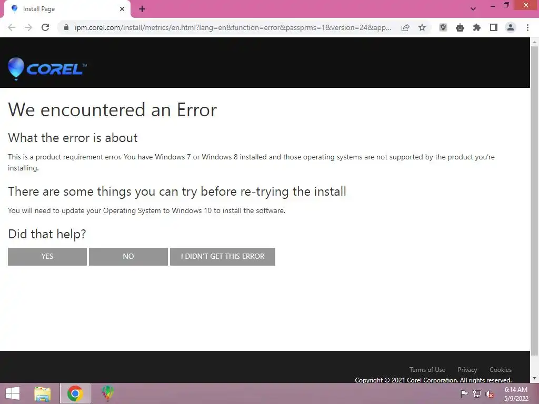Click the 'Did that help?' heading
This screenshot has width=539, height=404.
(47, 234)
